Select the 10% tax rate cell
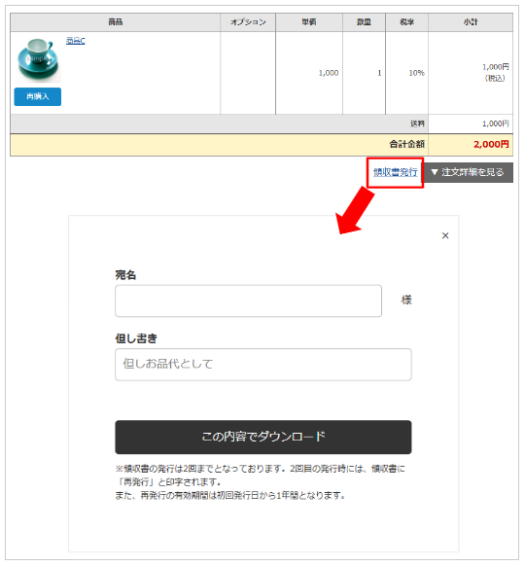Viewport: 525px width, 565px height. (x=406, y=73)
